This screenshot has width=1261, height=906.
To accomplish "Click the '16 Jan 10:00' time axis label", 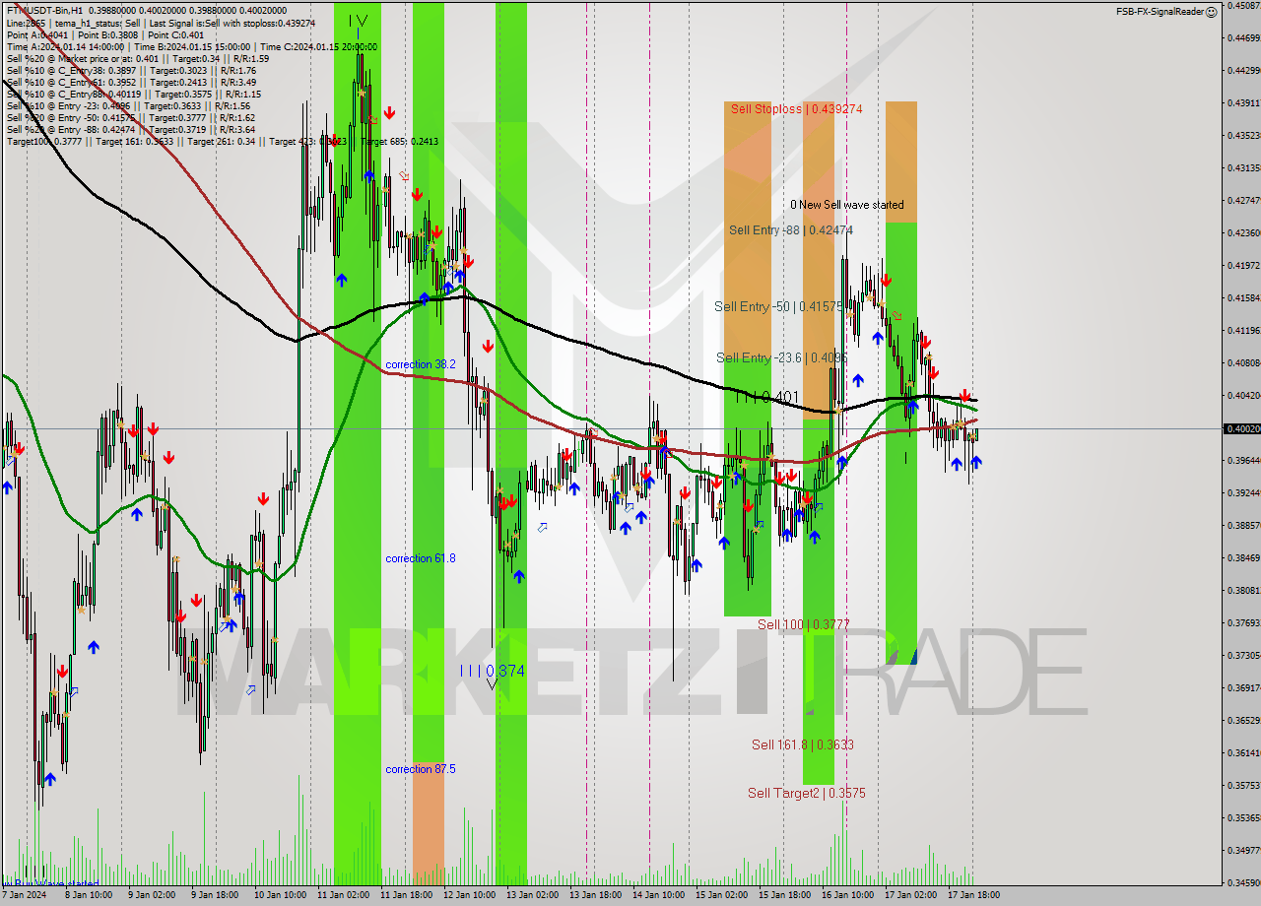I will [847, 896].
